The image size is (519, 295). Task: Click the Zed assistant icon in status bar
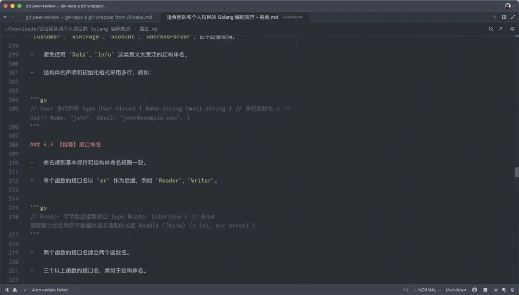click(x=495, y=290)
